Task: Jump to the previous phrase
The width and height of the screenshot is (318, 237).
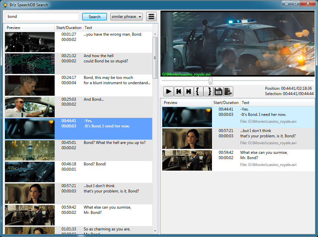Action: [x=179, y=91]
